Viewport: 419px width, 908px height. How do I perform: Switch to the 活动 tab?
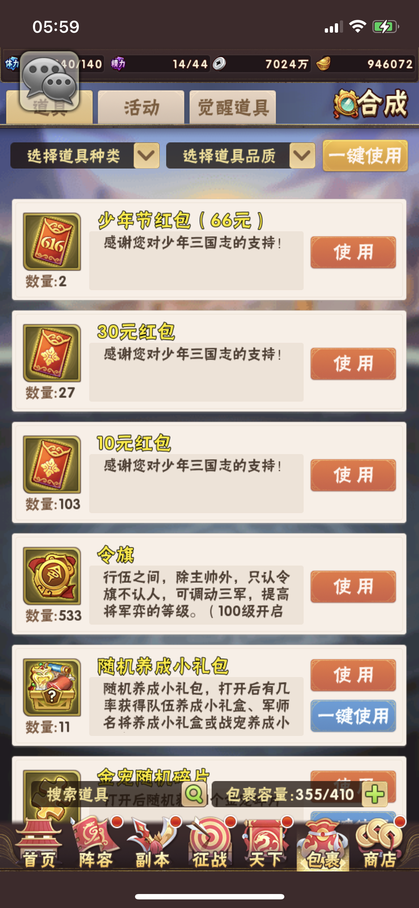[x=141, y=107]
